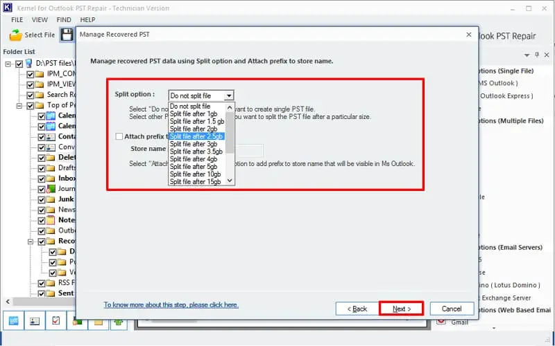Uncheck the Drafts folder checkbox
555x346 pixels.
click(42, 168)
